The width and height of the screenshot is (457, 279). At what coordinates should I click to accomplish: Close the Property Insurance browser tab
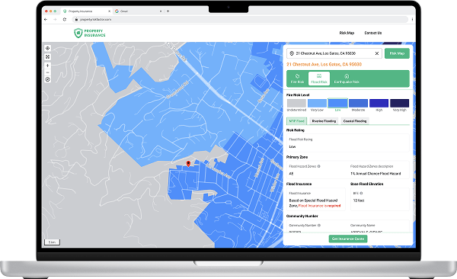109,11
